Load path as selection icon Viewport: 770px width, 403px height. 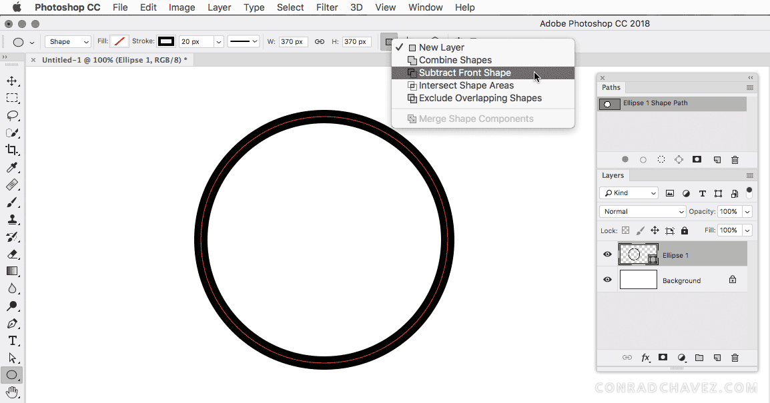click(x=661, y=159)
